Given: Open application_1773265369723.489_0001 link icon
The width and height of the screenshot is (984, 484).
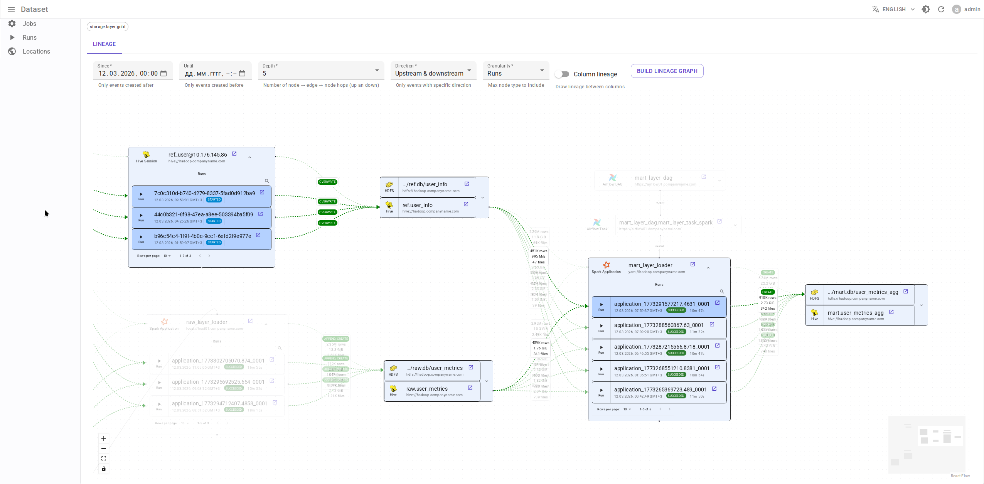Looking at the screenshot, I should 714,389.
